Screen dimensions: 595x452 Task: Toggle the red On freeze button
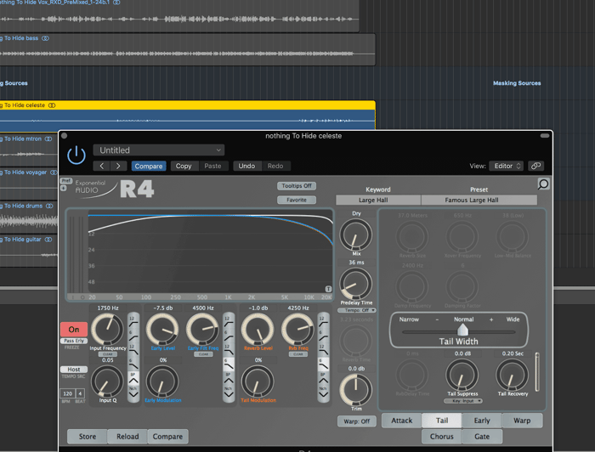coord(74,329)
